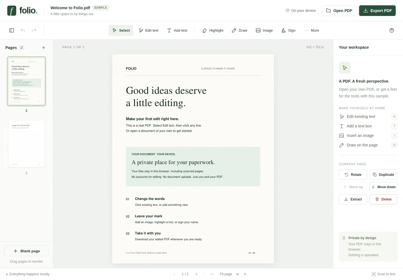The image size is (403, 280).
Task: Zoom out with the minus icon
Action: point(212,274)
